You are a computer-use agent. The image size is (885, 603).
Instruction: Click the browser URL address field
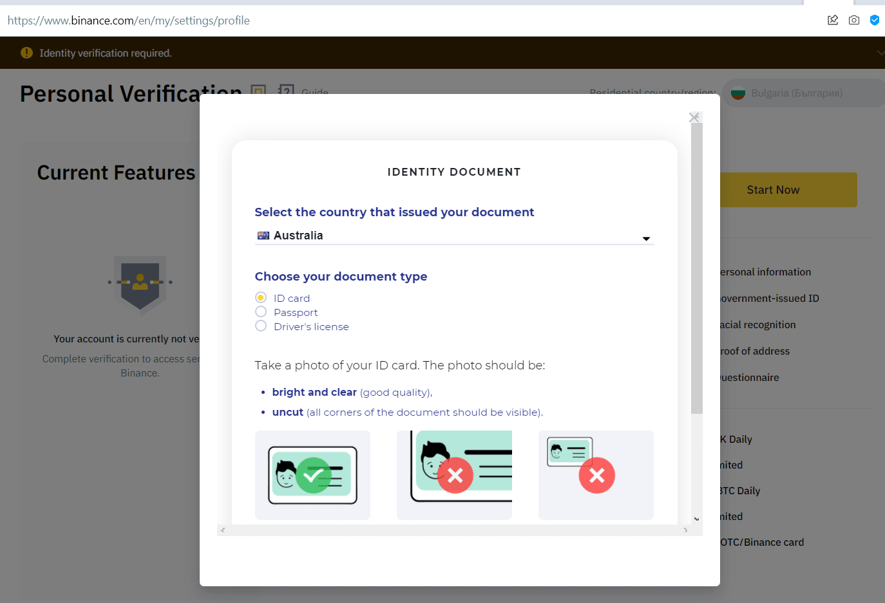[x=386, y=21]
